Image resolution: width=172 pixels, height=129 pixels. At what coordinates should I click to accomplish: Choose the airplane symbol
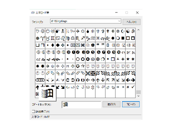(x=78, y=31)
